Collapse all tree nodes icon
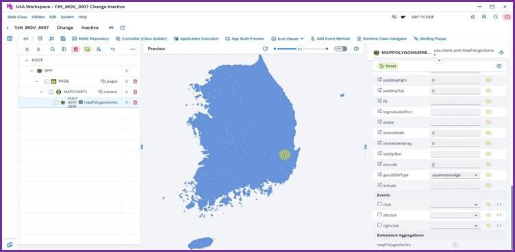 (x=38, y=49)
